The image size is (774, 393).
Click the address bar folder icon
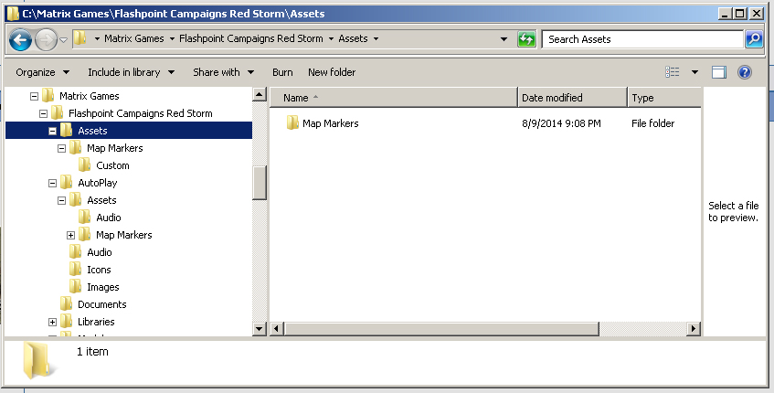80,38
